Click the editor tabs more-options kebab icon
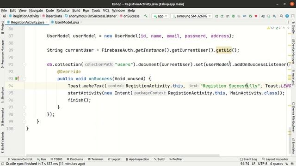This screenshot has height=166, width=296. pos(288,22)
